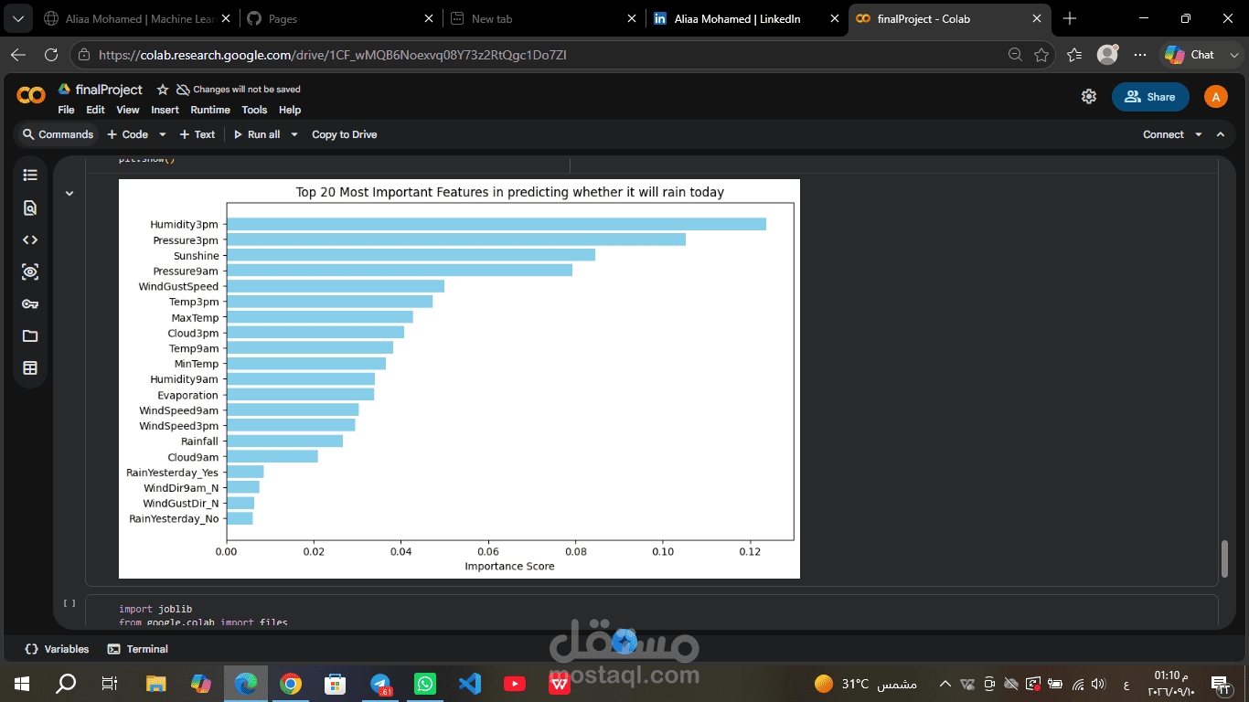Reload the browser page

[x=51, y=55]
